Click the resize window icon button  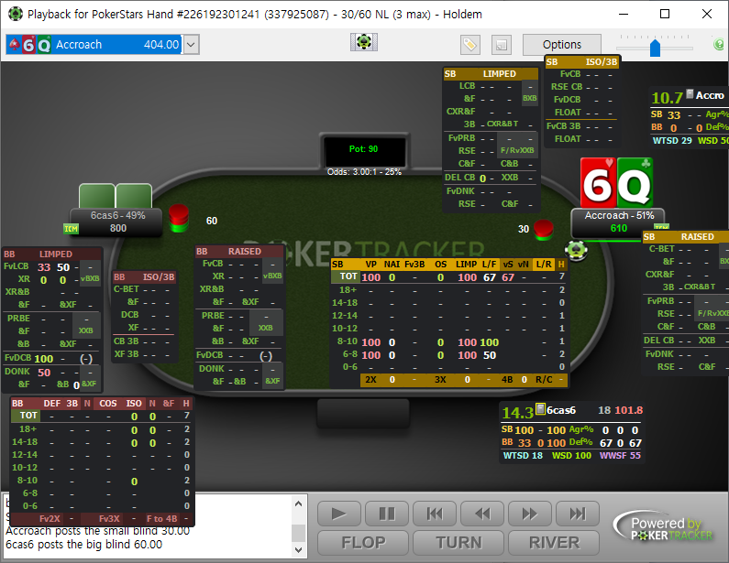pyautogui.click(x=502, y=45)
